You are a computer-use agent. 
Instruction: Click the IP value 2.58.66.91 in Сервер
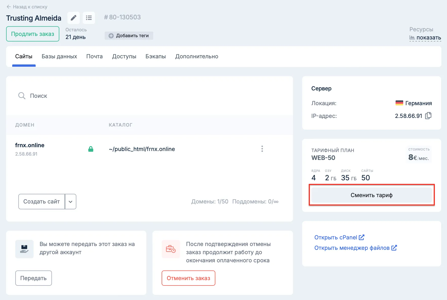[409, 116]
